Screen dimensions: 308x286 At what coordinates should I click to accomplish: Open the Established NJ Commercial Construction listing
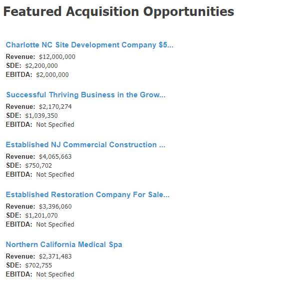pos(85,145)
